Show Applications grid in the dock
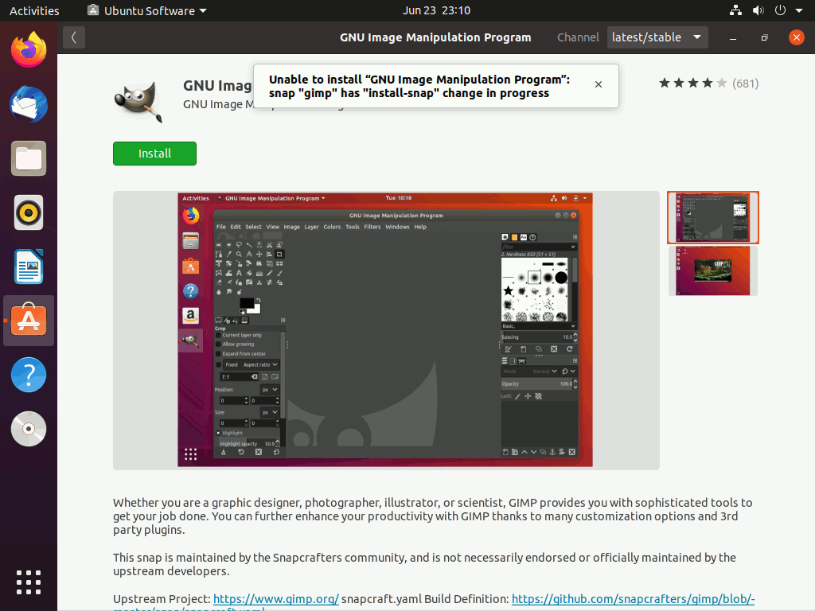Image resolution: width=815 pixels, height=611 pixels. click(x=29, y=582)
